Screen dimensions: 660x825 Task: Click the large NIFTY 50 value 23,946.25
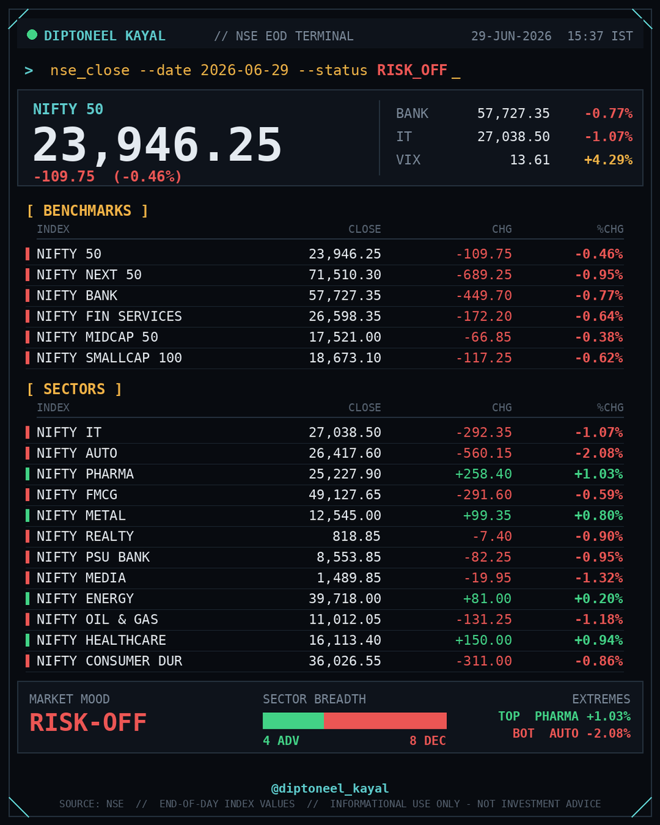point(157,145)
